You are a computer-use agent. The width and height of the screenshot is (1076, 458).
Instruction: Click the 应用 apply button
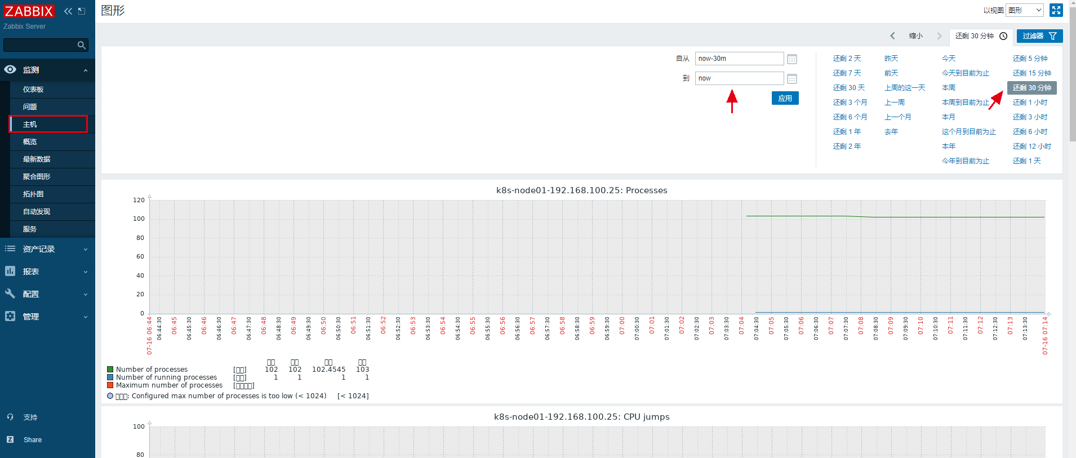(785, 99)
